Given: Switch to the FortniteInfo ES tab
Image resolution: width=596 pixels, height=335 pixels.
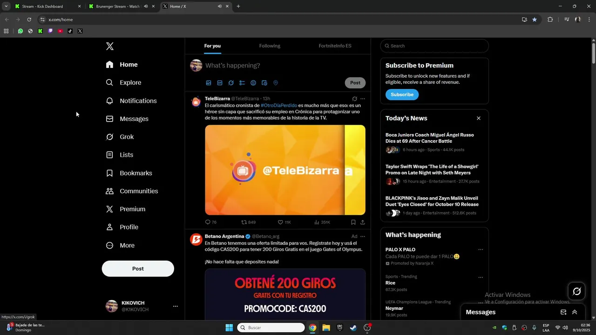Looking at the screenshot, I should coord(335,46).
